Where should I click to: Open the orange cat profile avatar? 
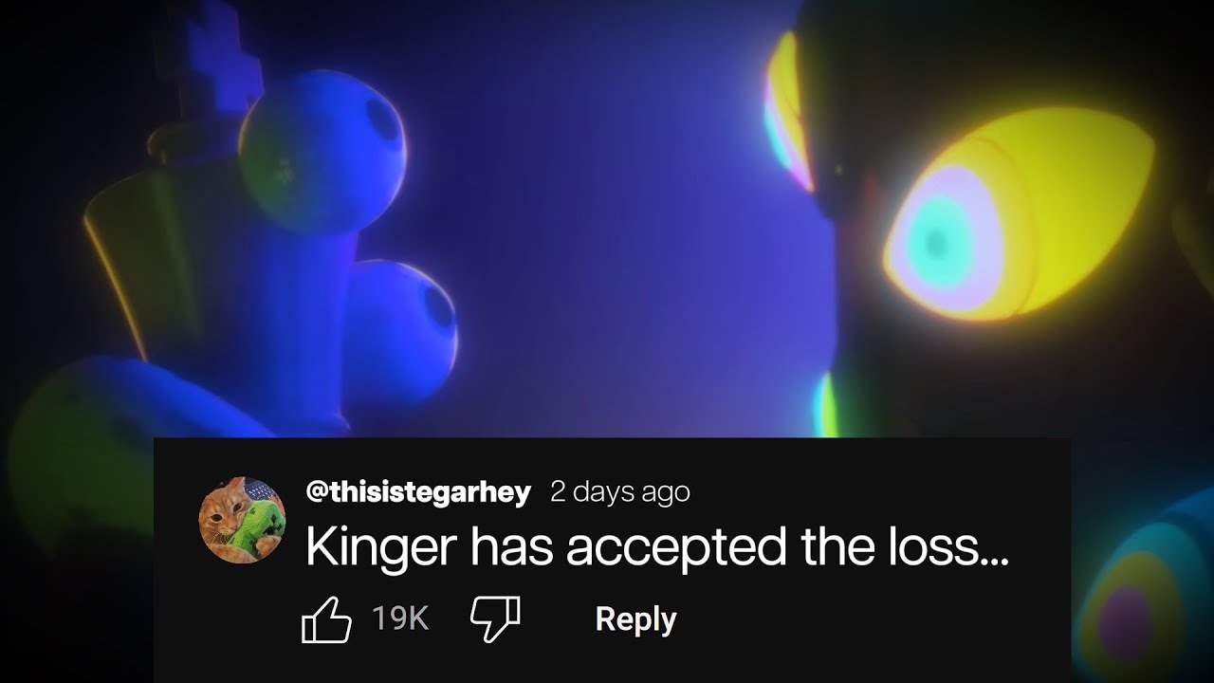pyautogui.click(x=242, y=520)
